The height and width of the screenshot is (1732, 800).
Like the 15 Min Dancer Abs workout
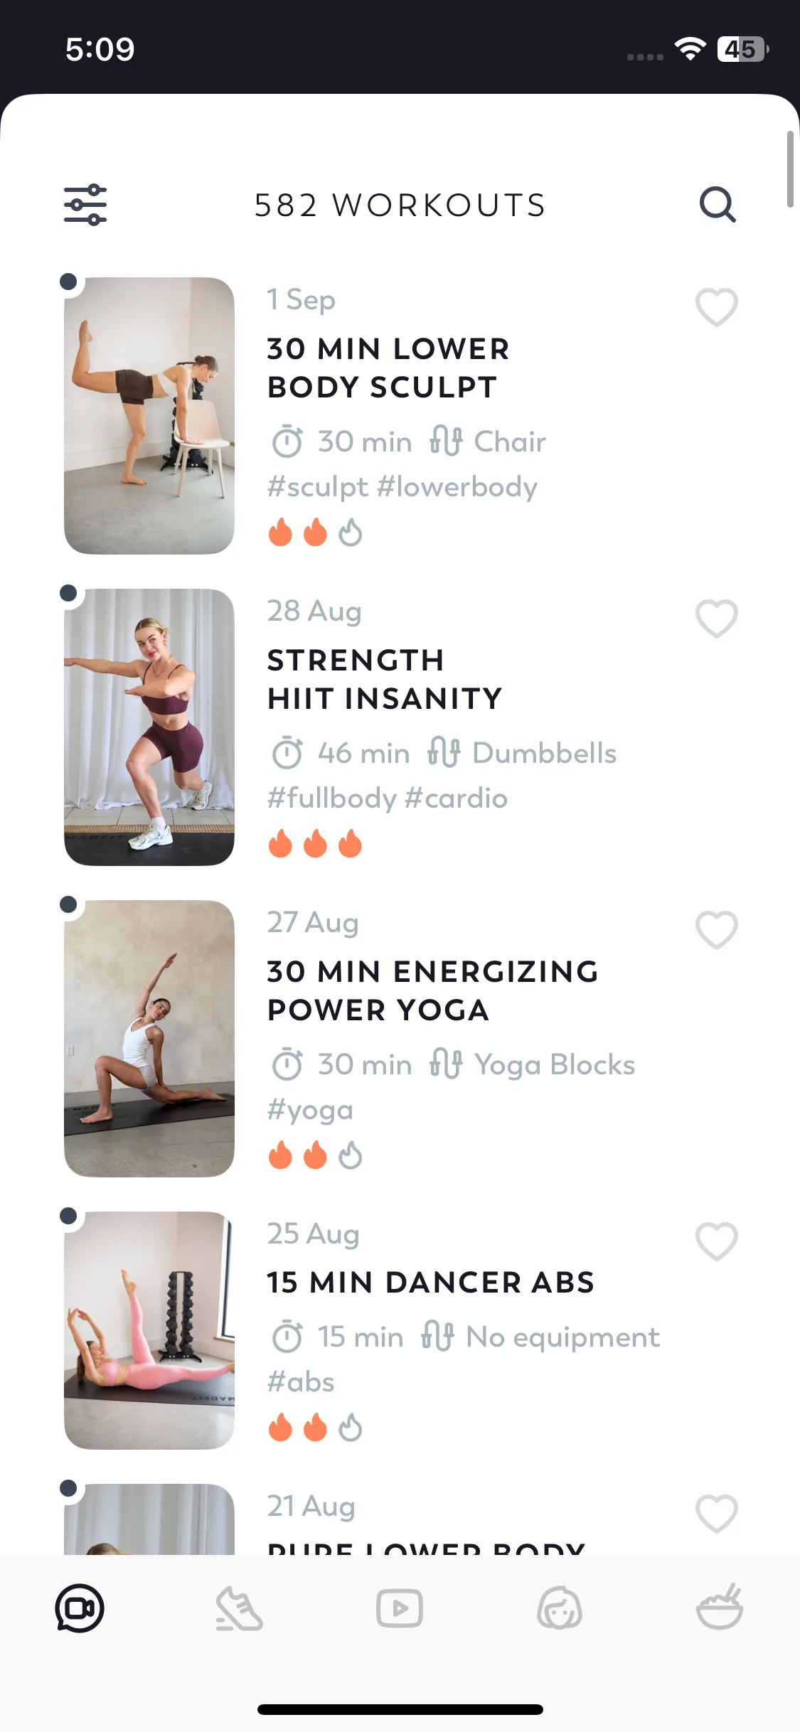tap(716, 1241)
